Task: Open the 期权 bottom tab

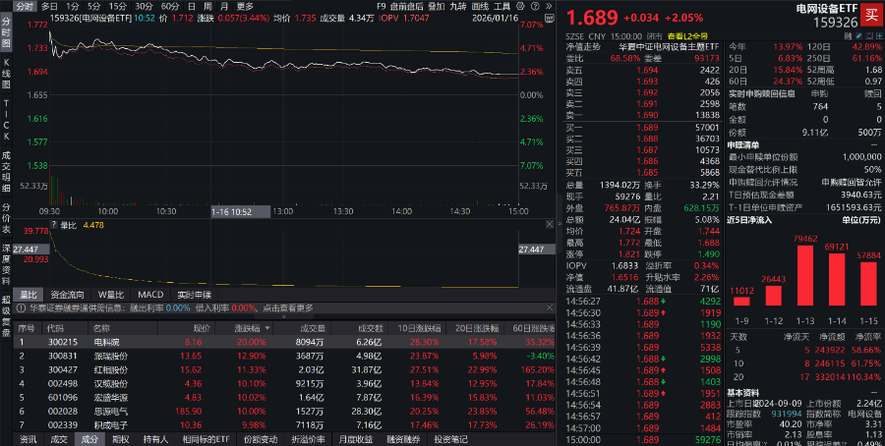Action: tap(121, 439)
